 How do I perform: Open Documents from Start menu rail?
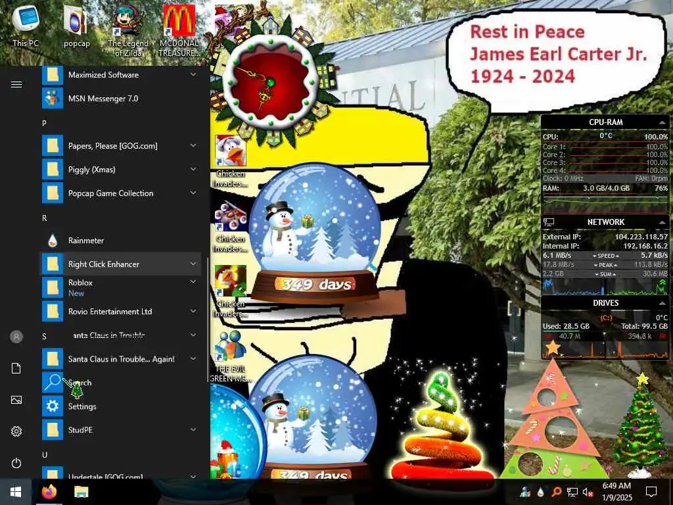[16, 368]
